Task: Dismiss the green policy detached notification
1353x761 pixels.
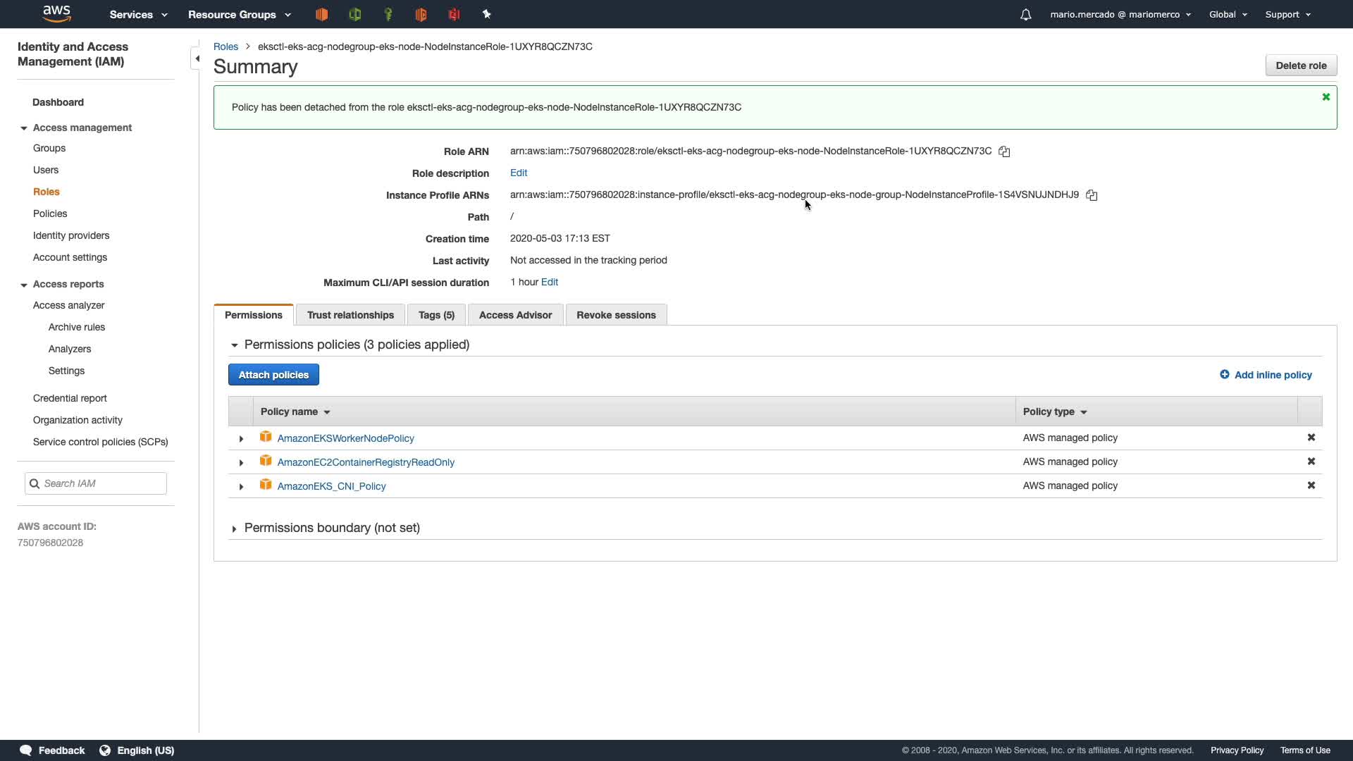Action: 1326,97
